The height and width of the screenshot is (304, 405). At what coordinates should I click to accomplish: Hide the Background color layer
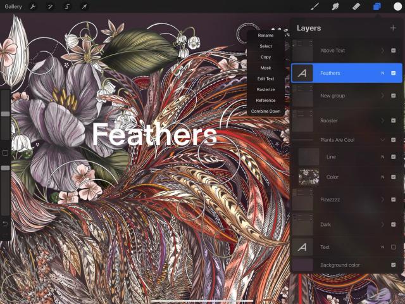(393, 265)
